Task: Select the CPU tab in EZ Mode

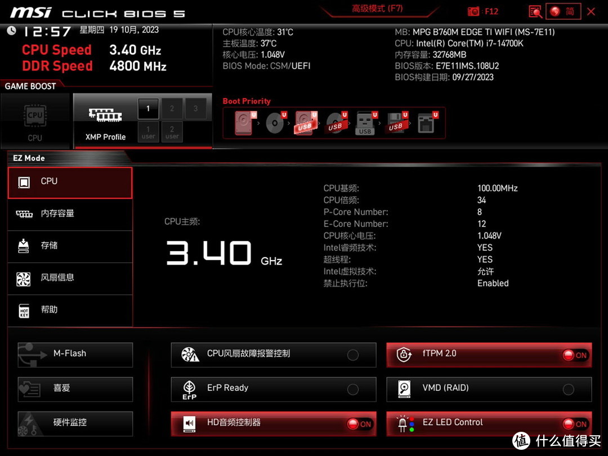Action: (x=70, y=182)
